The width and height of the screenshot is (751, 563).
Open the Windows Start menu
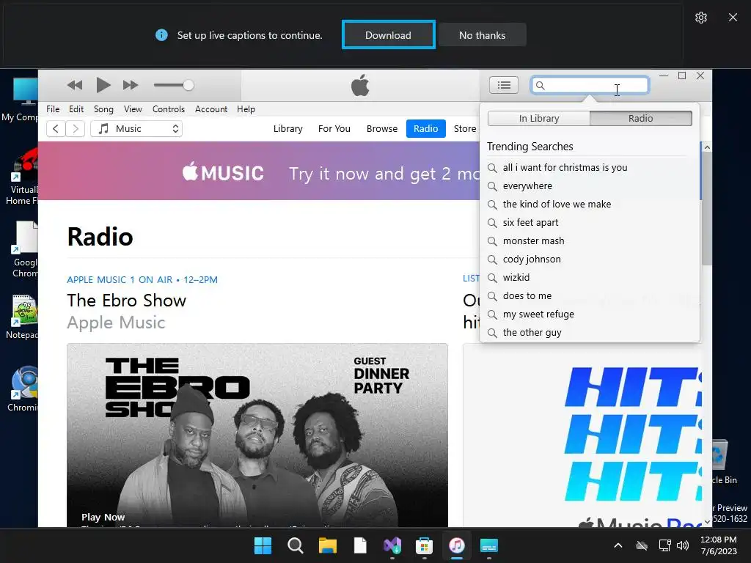pos(263,545)
